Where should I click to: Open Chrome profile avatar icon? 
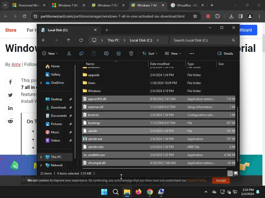tap(250, 16)
